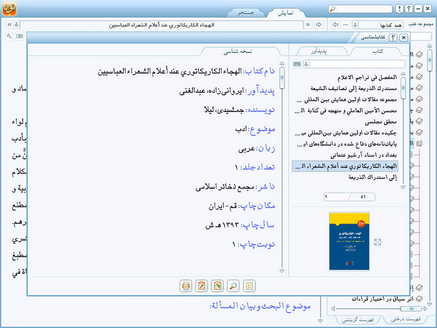
Task: Click the book list scroll down arrow
Action: [x=403, y=188]
